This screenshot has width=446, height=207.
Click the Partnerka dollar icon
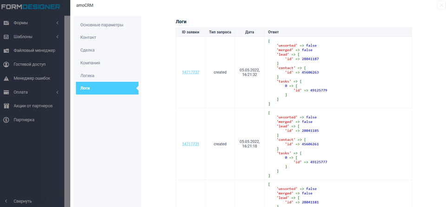7,120
